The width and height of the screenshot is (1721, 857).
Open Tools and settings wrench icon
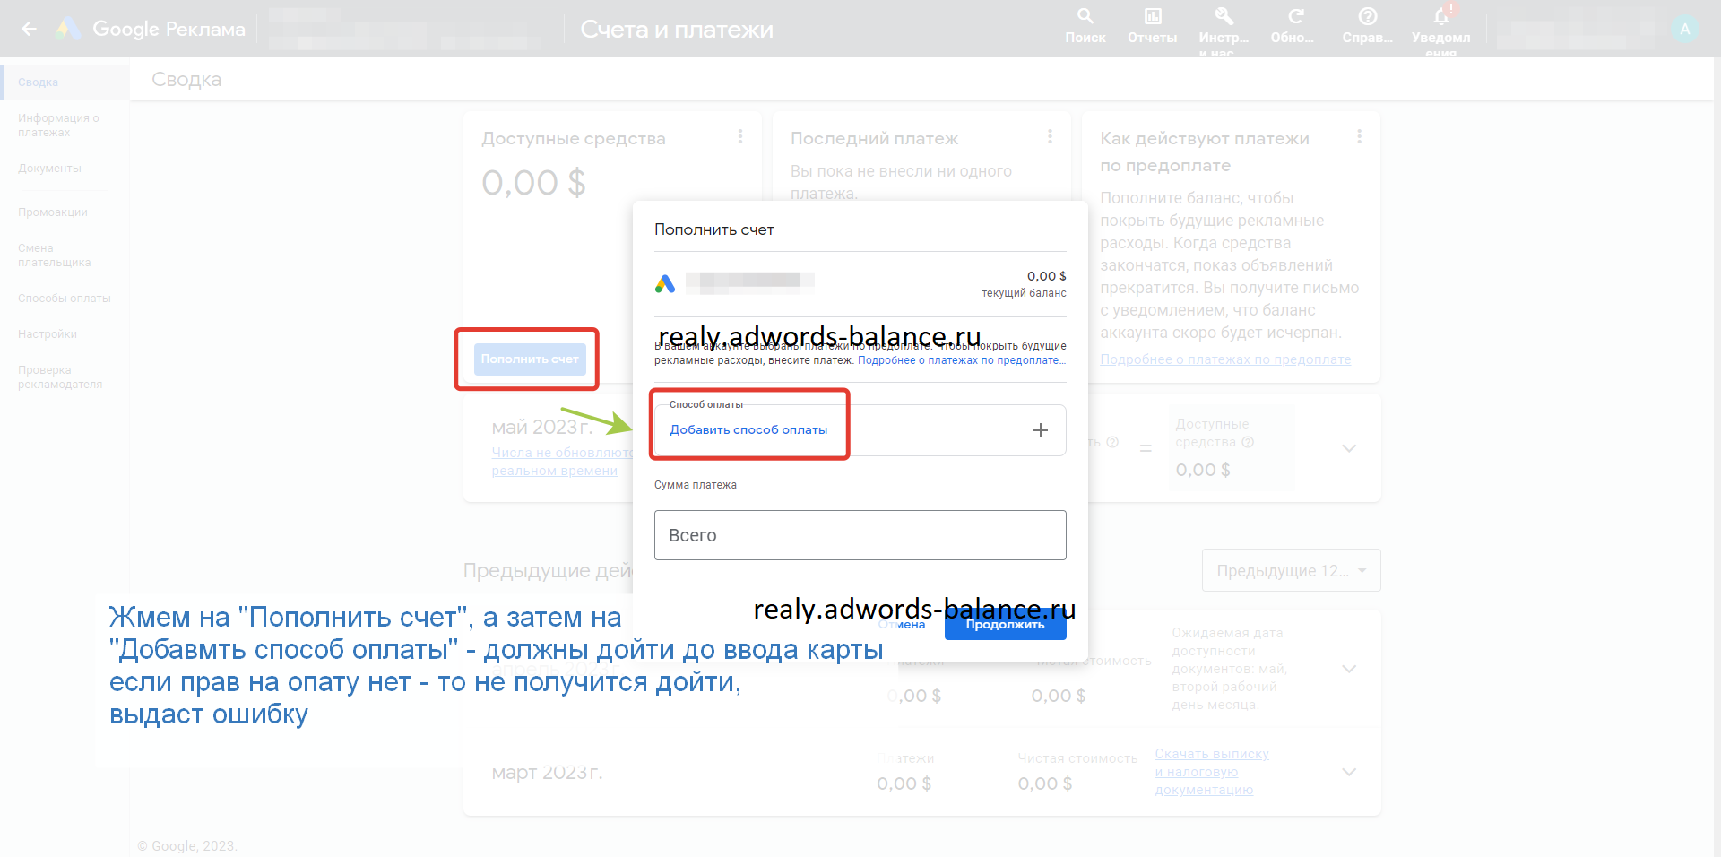1224,17
